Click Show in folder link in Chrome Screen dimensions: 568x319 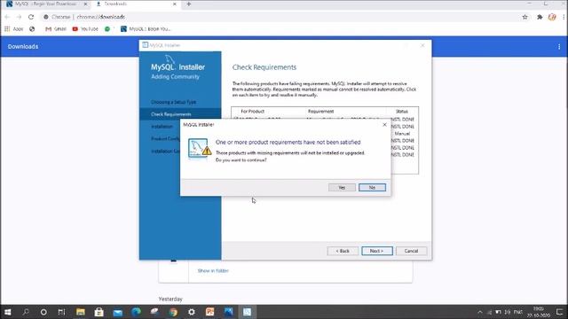click(x=213, y=271)
